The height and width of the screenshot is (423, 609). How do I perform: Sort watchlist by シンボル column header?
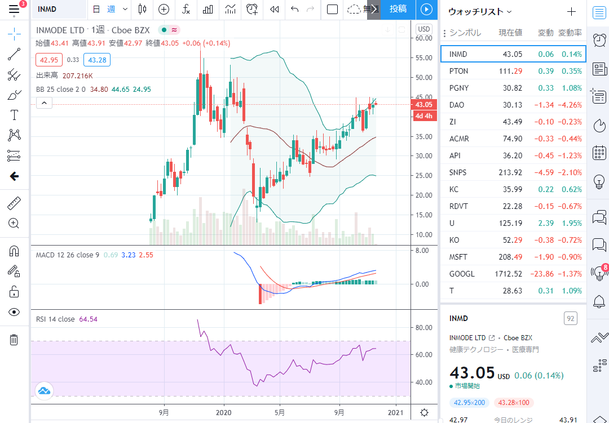[x=465, y=33]
